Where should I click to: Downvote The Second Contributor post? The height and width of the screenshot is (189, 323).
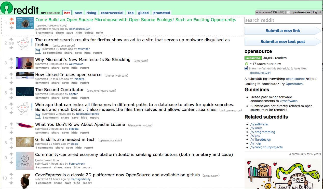11,97
